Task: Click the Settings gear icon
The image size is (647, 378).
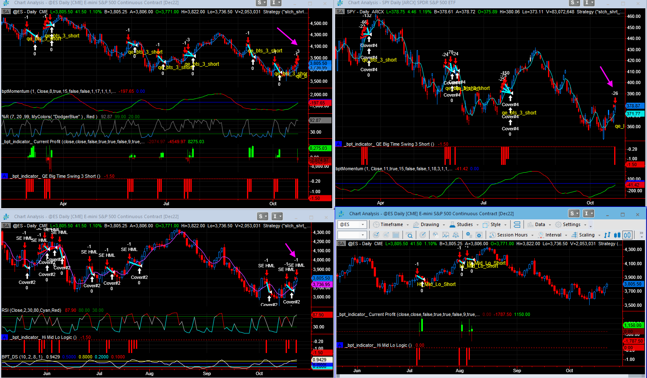Action: point(558,224)
